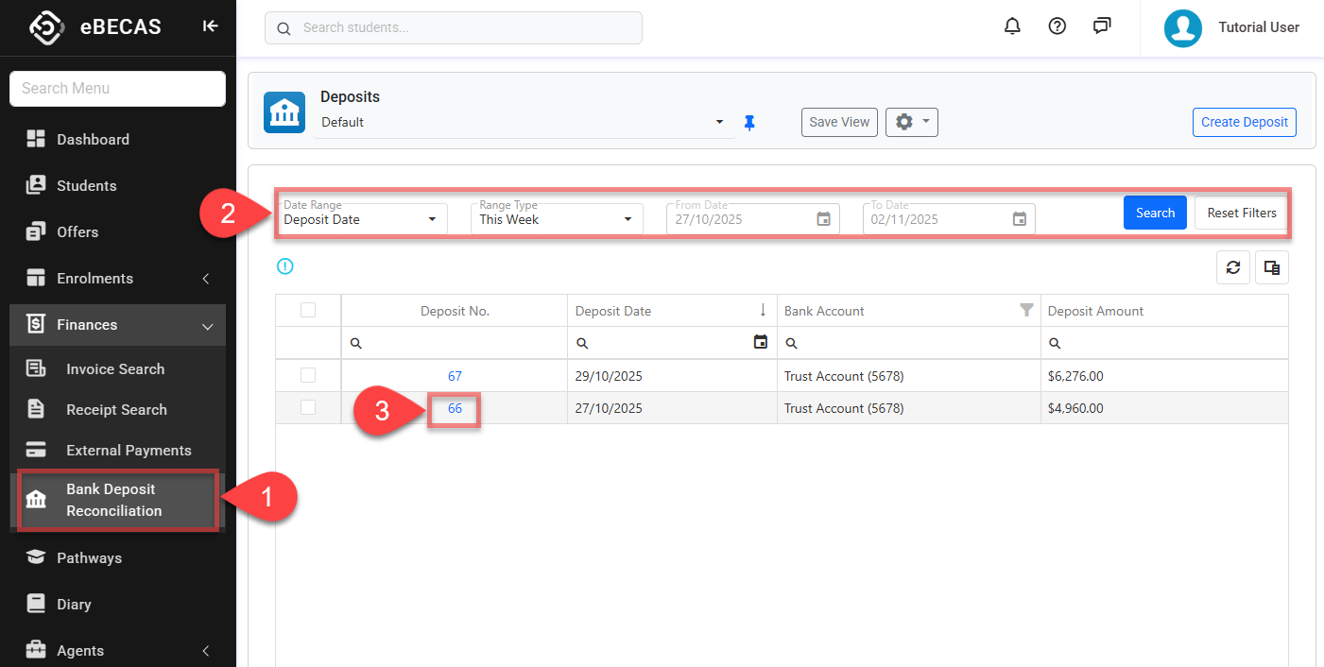
Task: Open the gear settings dropdown
Action: coord(911,122)
